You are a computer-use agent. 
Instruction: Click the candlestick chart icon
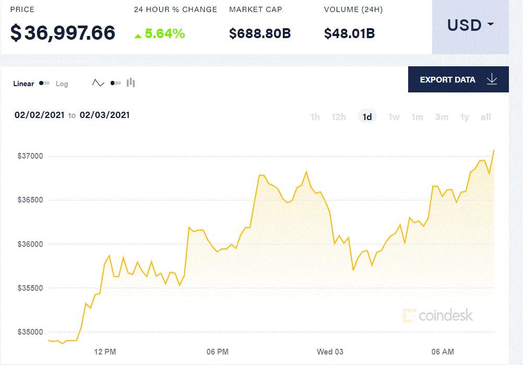pyautogui.click(x=130, y=83)
